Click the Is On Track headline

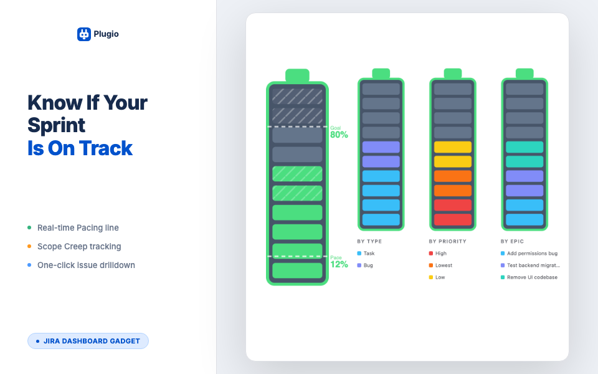(80, 148)
